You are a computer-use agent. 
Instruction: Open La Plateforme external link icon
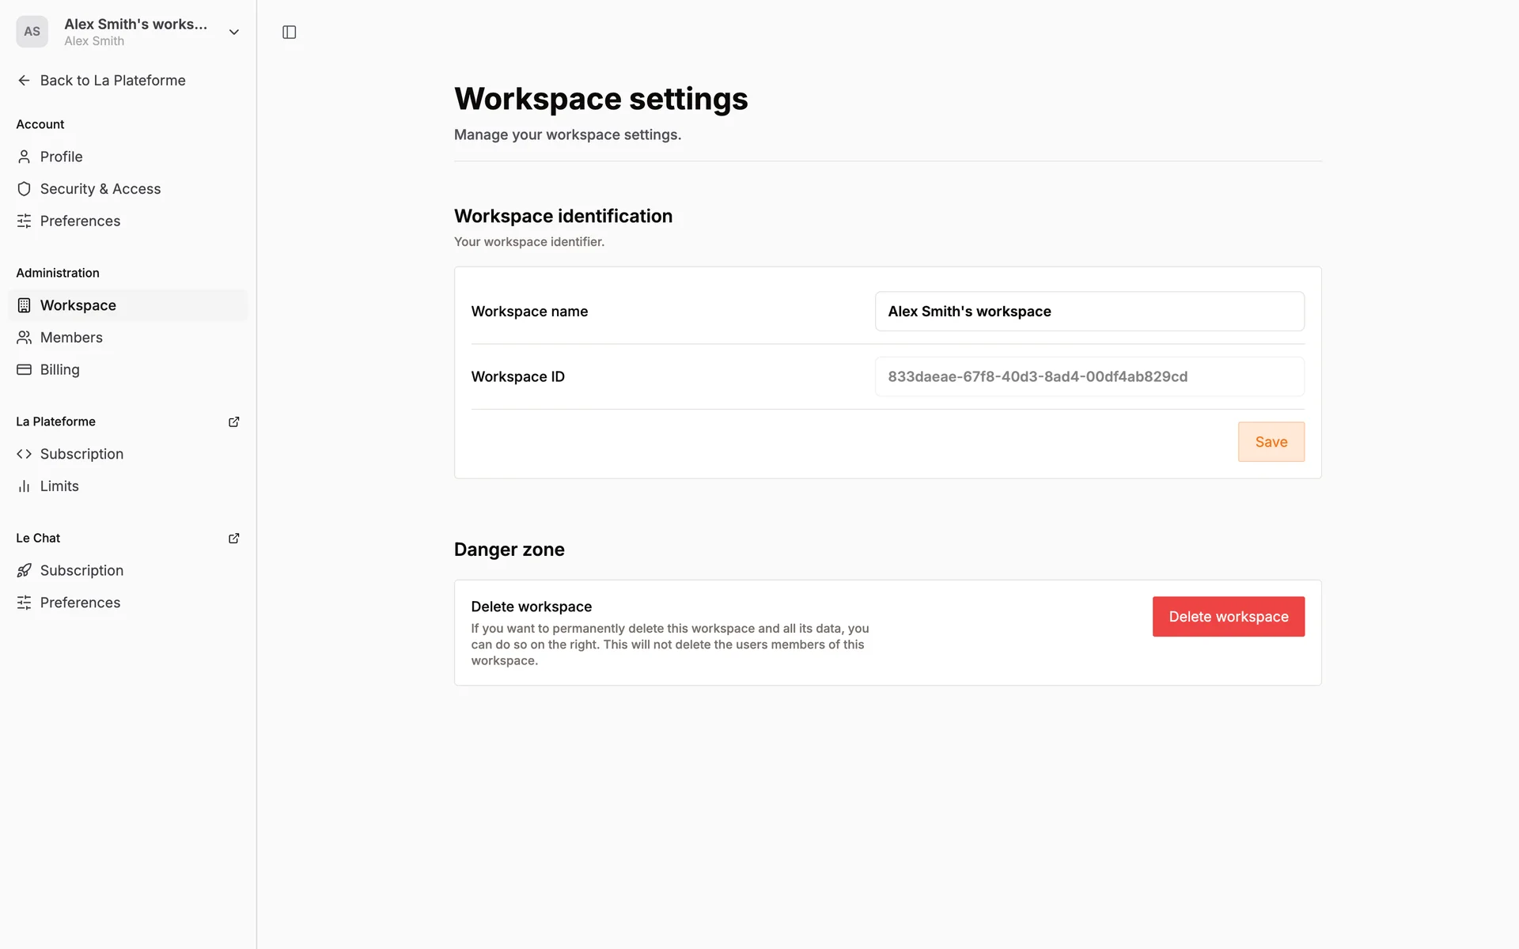[x=233, y=422]
